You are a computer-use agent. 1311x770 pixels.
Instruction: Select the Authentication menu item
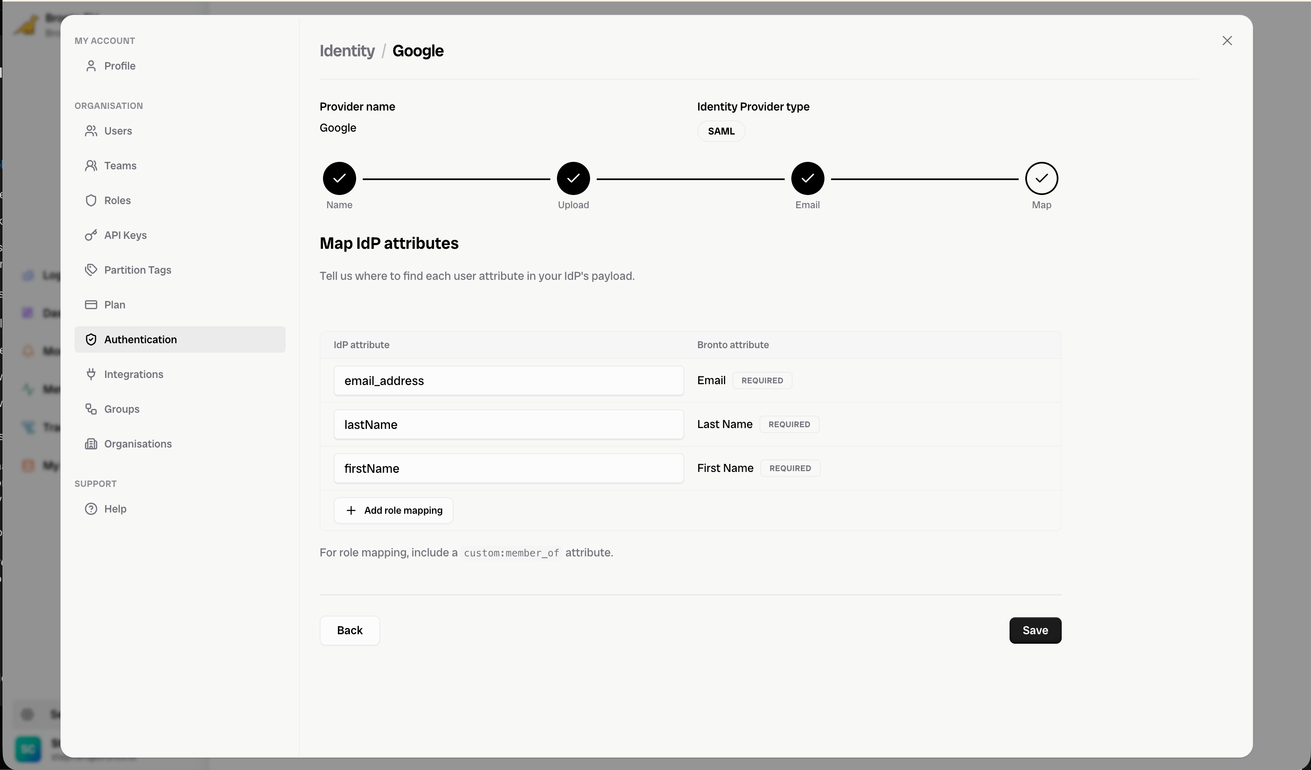click(180, 339)
